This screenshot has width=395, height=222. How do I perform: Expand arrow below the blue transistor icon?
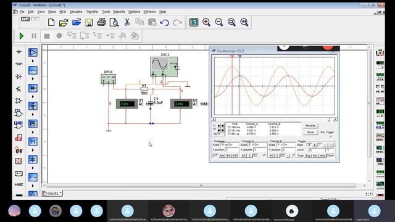(x=33, y=115)
